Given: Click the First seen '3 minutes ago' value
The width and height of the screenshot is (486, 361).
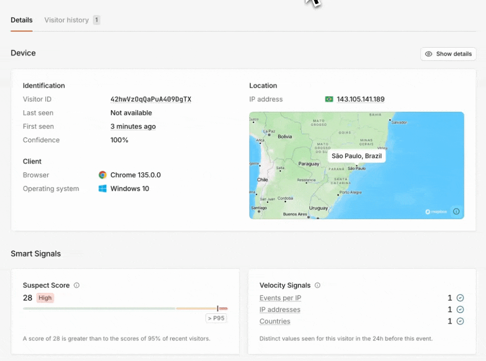Looking at the screenshot, I should [133, 126].
